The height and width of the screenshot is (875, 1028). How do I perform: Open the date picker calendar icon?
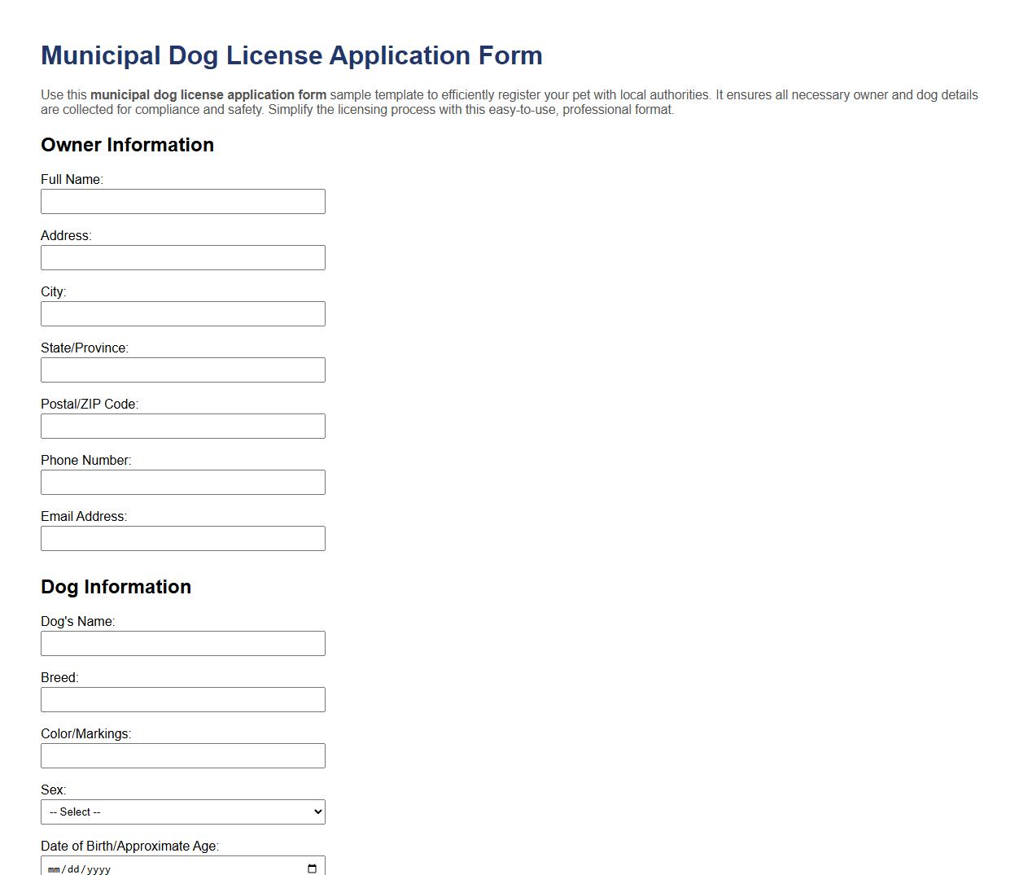click(x=311, y=868)
